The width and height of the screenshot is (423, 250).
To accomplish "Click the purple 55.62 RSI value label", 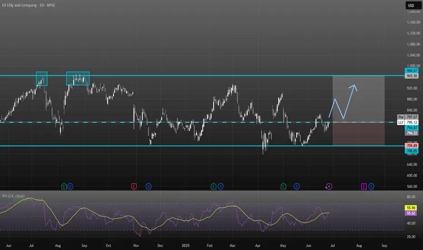I will coord(411,213).
